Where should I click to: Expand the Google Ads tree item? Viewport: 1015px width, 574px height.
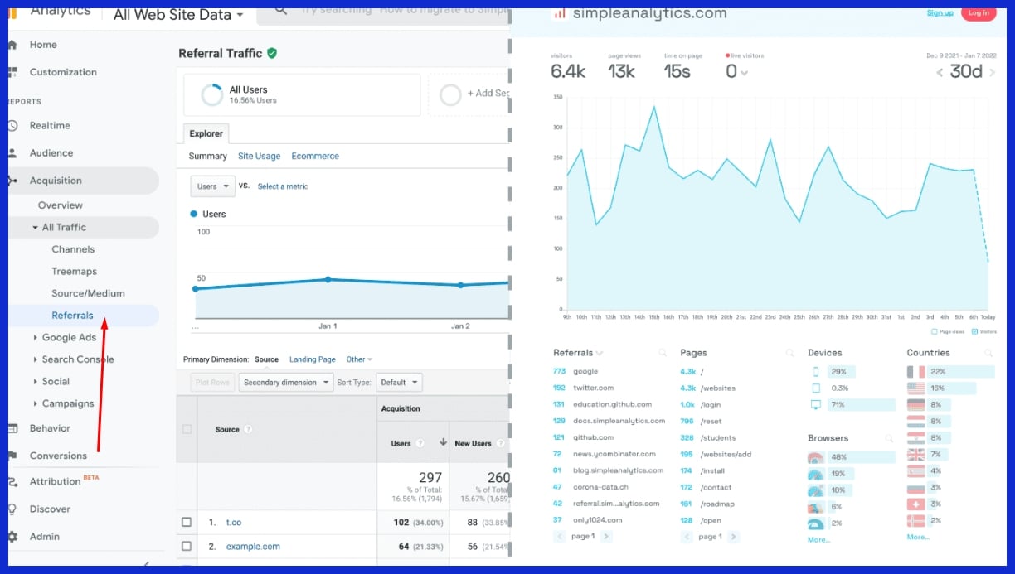pos(35,338)
